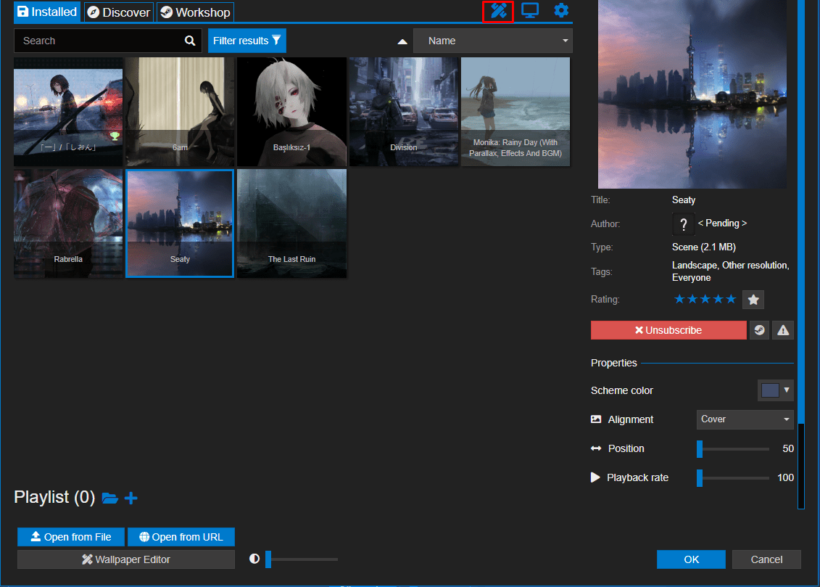820x587 pixels.
Task: Adjust the Position slider
Action: [733, 449]
